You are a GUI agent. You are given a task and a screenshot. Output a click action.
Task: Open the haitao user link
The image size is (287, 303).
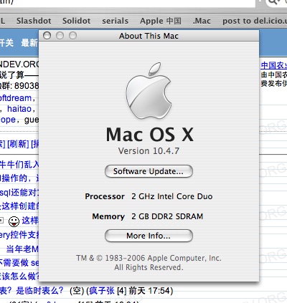click(19, 109)
